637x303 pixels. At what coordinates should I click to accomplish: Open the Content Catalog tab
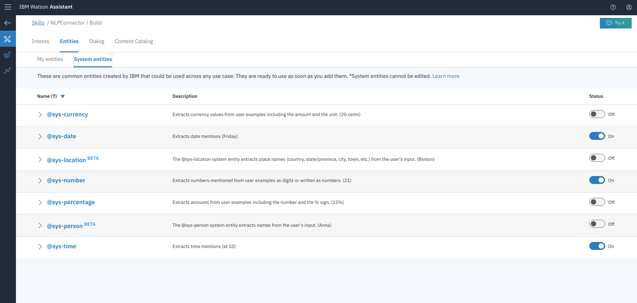tap(134, 41)
